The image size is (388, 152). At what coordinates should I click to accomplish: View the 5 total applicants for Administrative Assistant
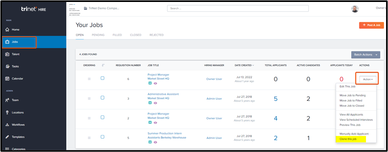275,99
